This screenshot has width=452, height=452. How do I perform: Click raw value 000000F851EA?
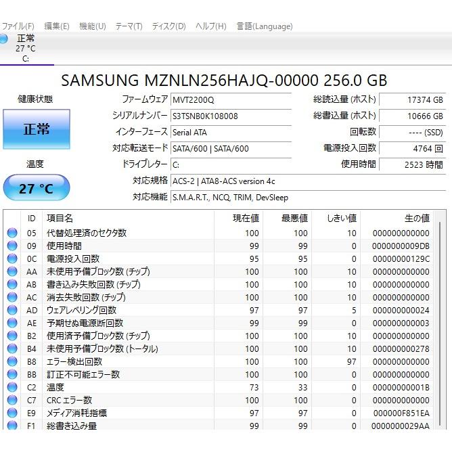click(401, 413)
